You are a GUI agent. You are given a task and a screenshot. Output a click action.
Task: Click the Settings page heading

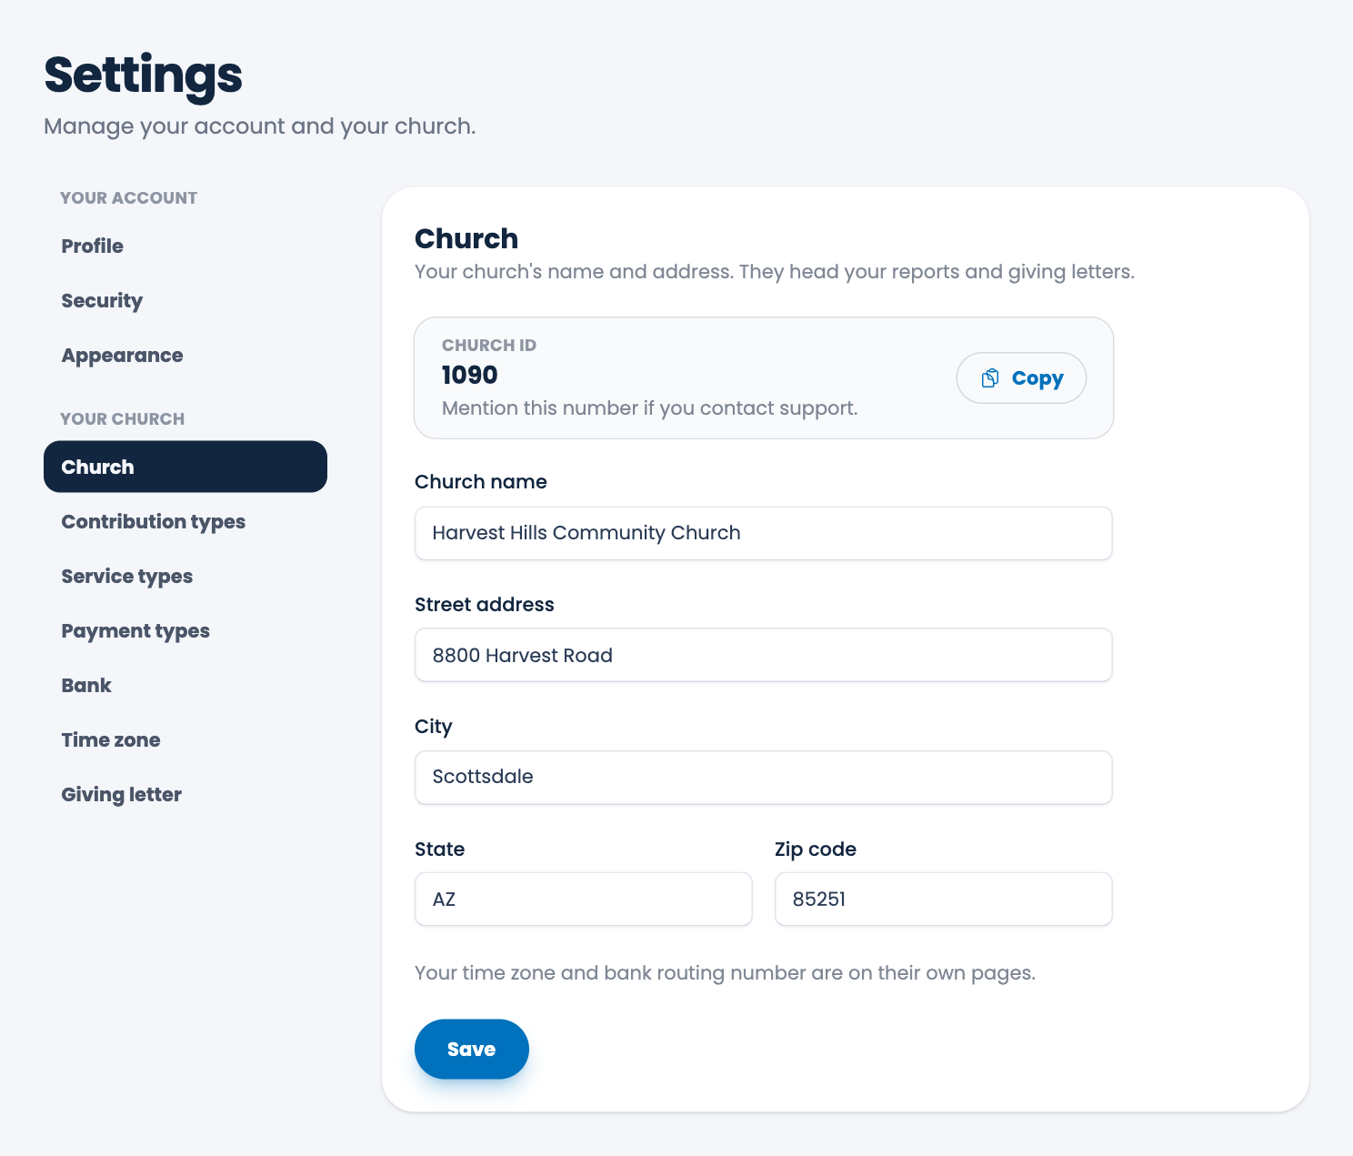pos(144,75)
